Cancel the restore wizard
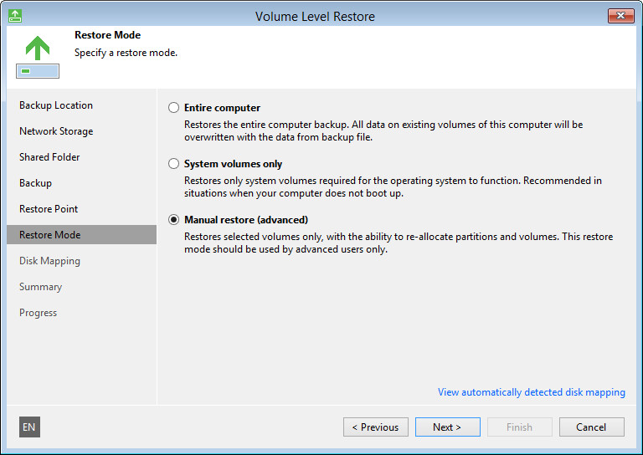The height and width of the screenshot is (455, 643). point(592,427)
